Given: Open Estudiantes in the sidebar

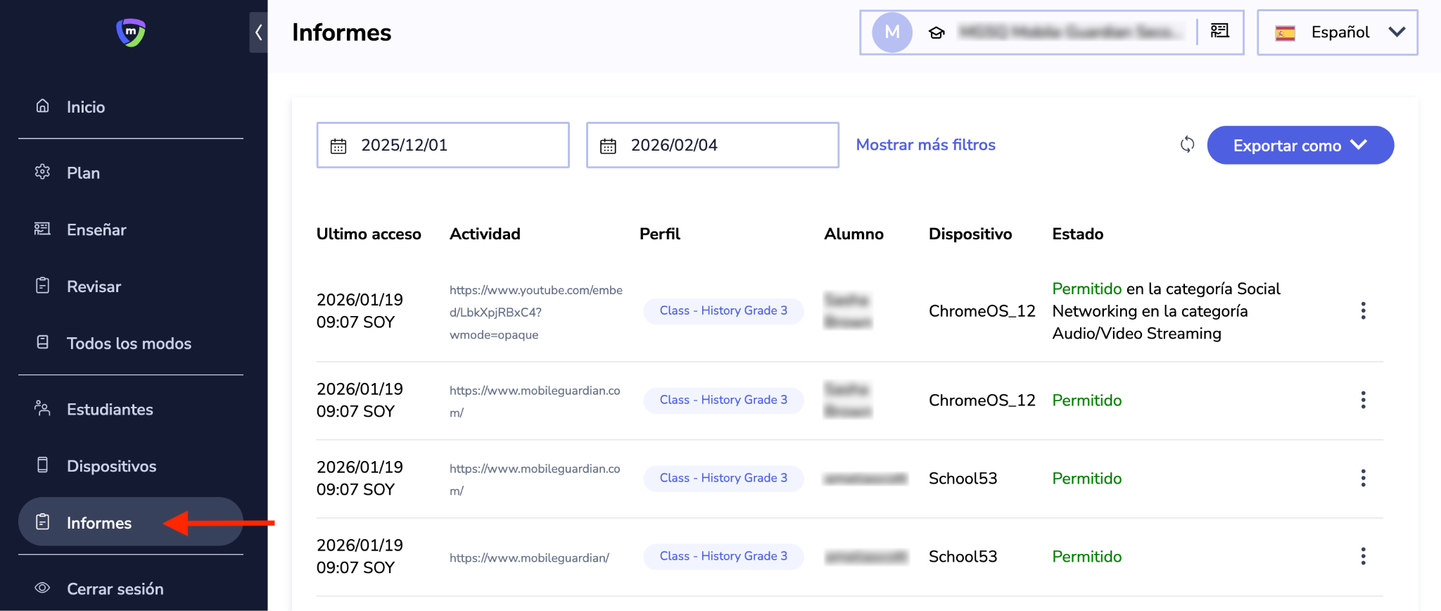Looking at the screenshot, I should click(x=110, y=410).
